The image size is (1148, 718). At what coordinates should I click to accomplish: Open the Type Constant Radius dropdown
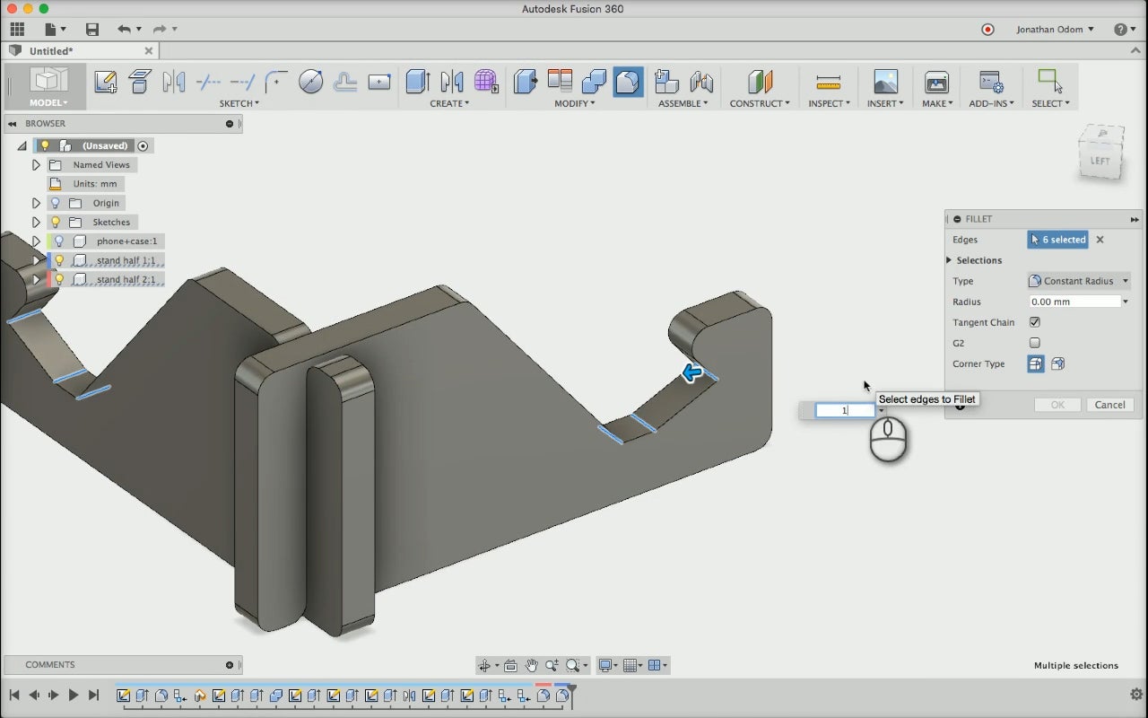tap(1078, 281)
